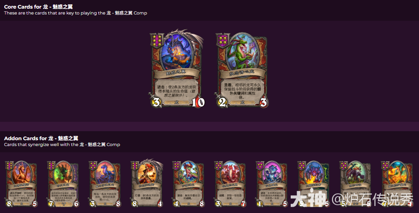Screen dimensions: 419x213
Task: Select the fire-breathing dragon 7-attack card
Action: (x=397, y=184)
